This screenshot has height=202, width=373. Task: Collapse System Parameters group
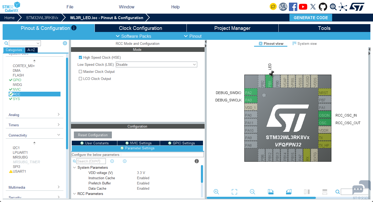coord(74,167)
